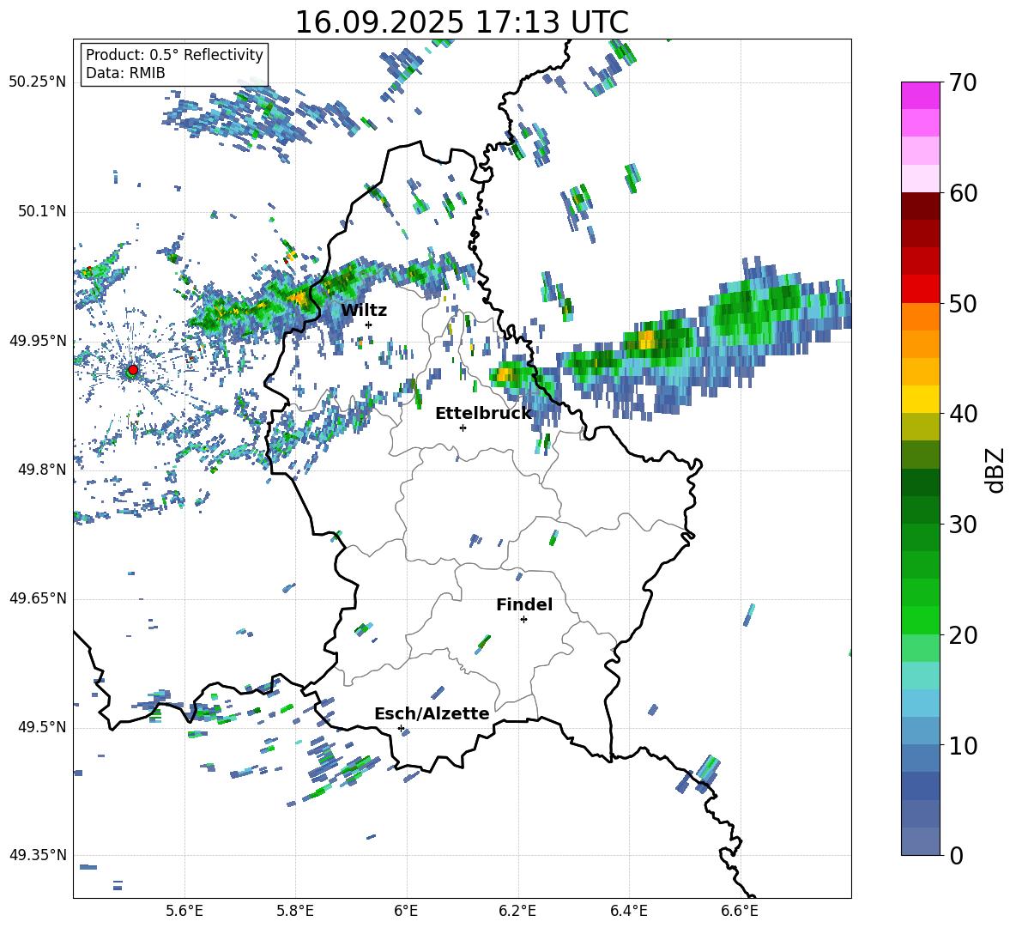Click the Wiltz location cross marker

(368, 324)
